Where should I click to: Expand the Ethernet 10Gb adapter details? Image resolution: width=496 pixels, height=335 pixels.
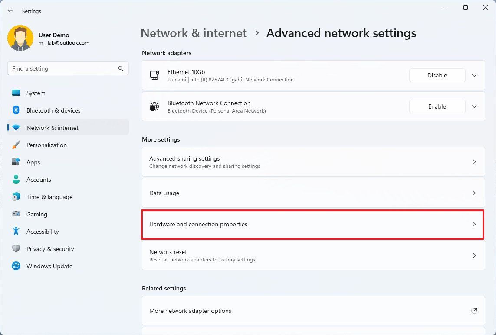point(474,75)
